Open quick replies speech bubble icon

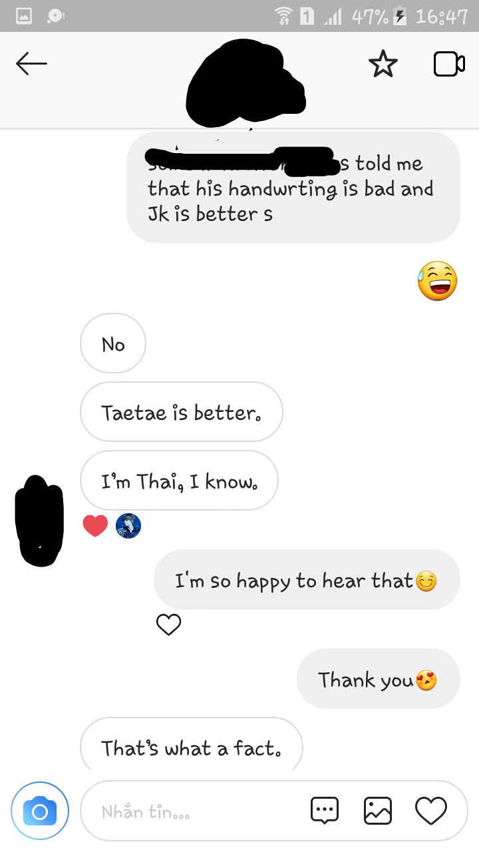(325, 811)
